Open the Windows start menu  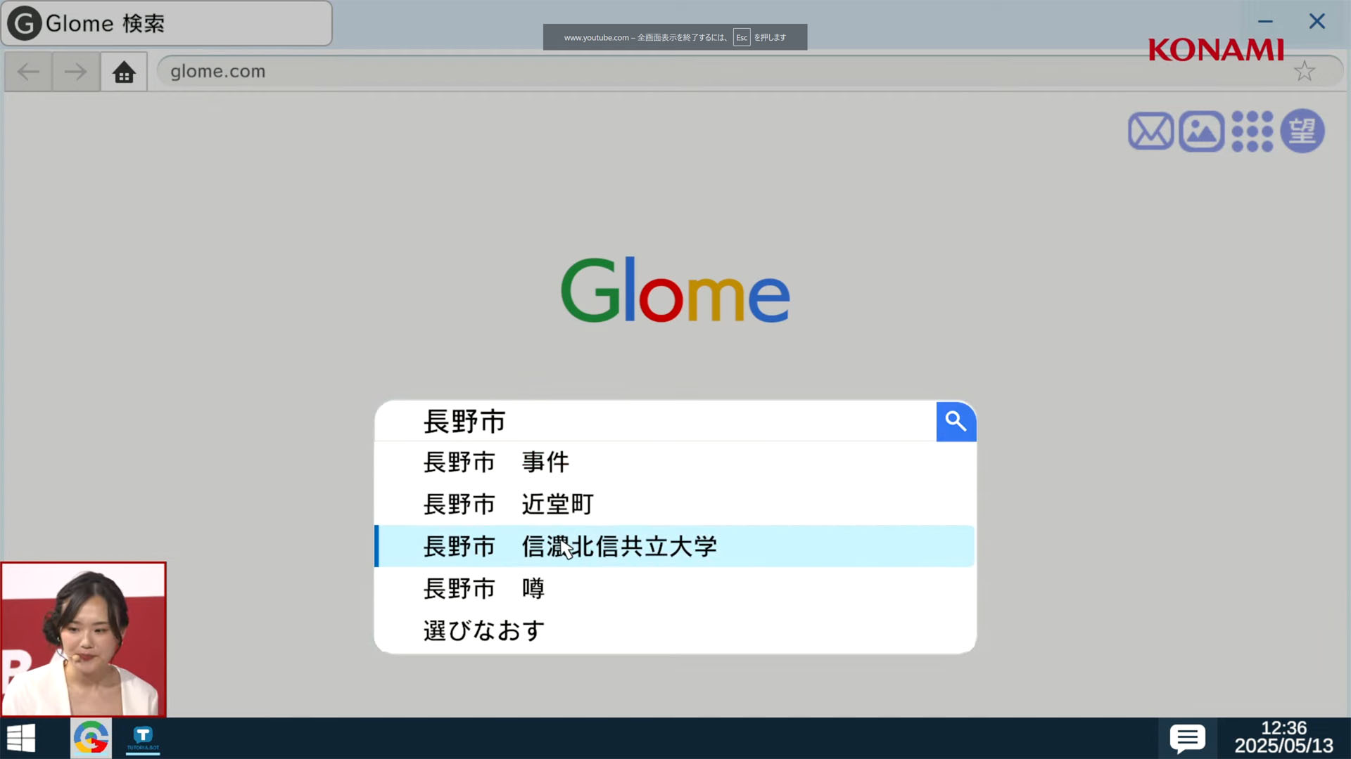click(21, 738)
